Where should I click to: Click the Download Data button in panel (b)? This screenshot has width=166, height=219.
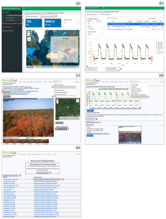91,69
